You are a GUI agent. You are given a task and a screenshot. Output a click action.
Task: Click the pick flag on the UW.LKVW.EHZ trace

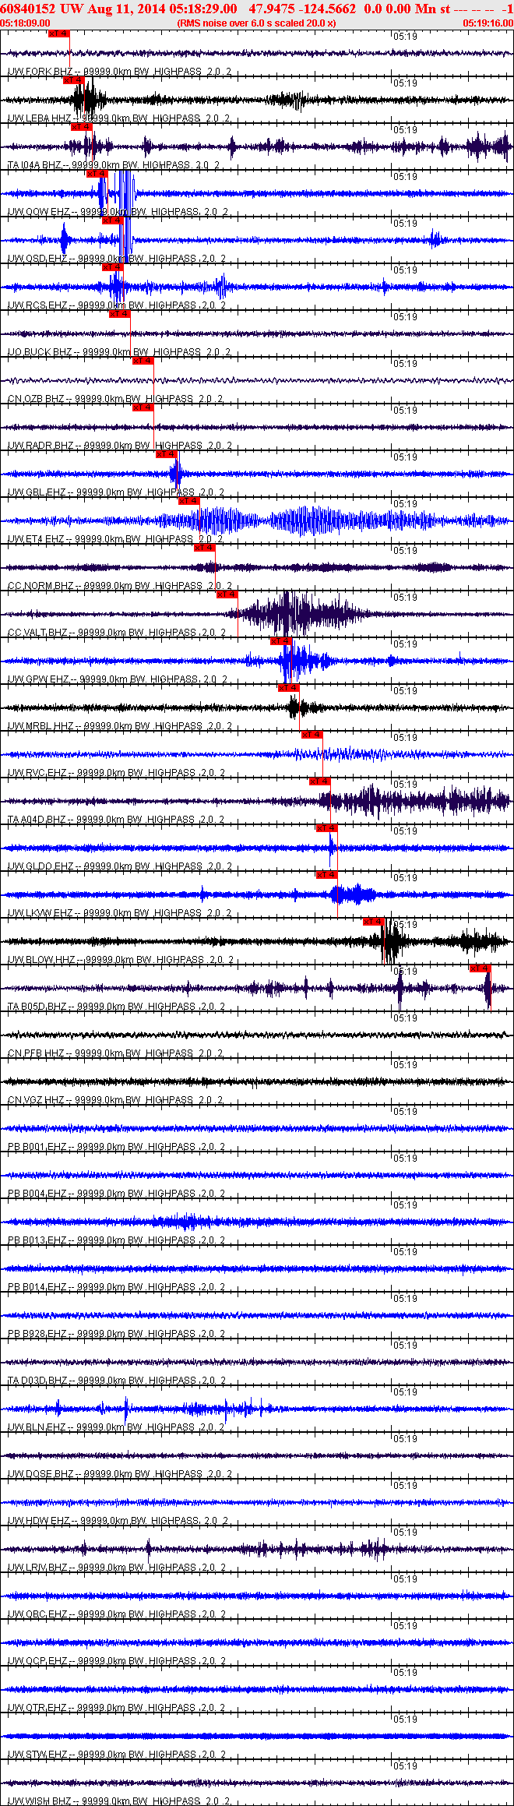pos(327,875)
